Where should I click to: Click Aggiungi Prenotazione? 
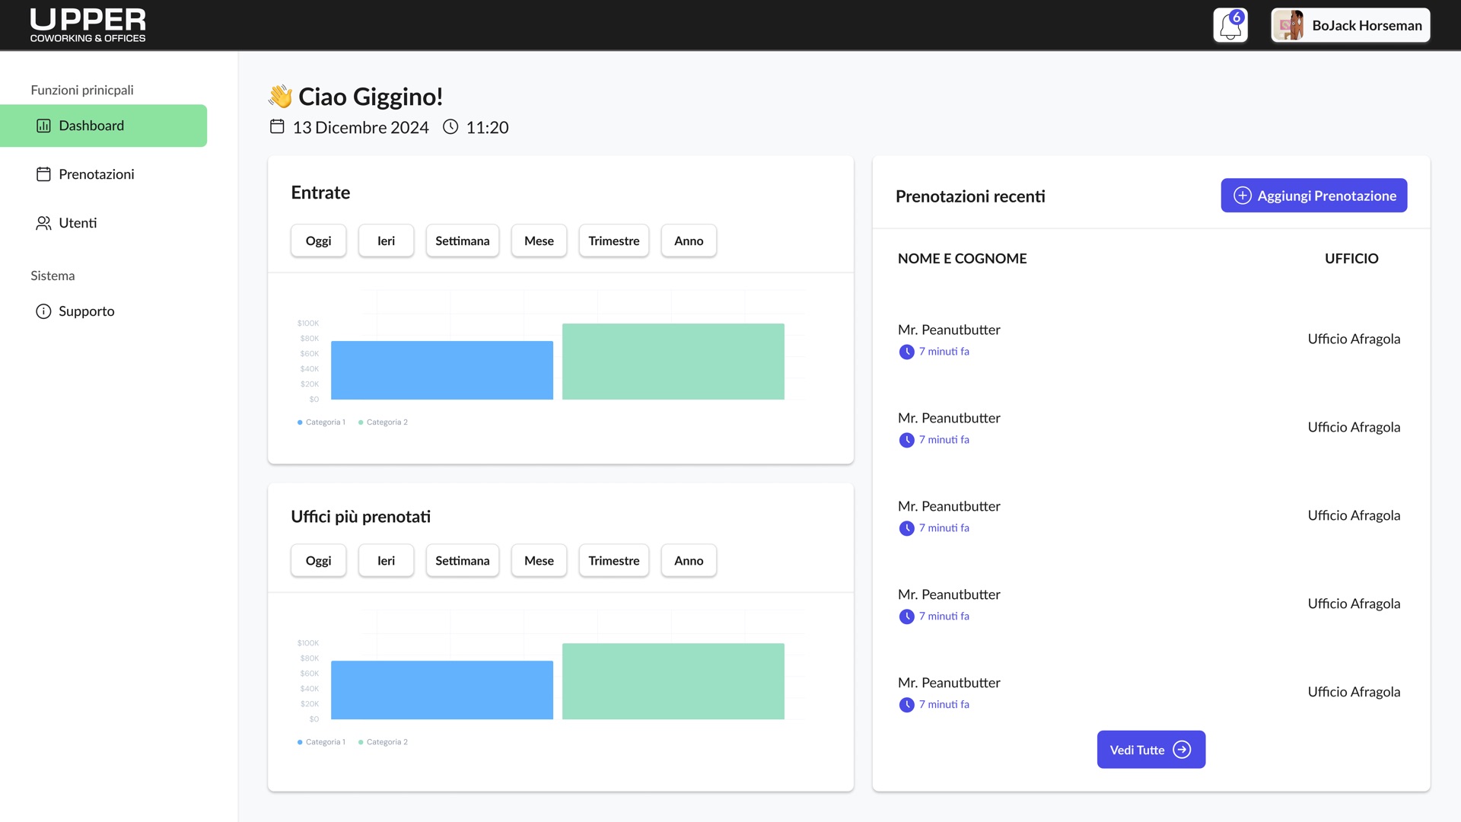[x=1313, y=195]
